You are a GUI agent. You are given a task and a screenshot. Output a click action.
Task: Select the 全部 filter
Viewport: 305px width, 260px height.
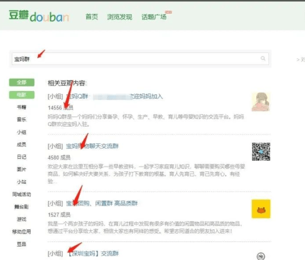coord(21,82)
